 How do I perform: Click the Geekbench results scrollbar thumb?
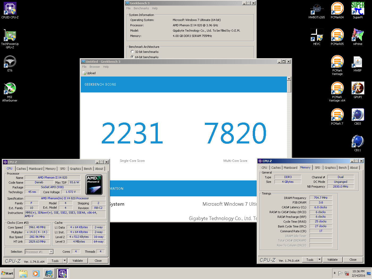[289, 86]
